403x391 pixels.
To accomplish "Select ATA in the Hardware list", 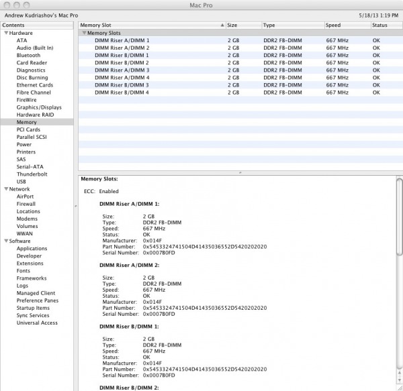I will (x=22, y=40).
